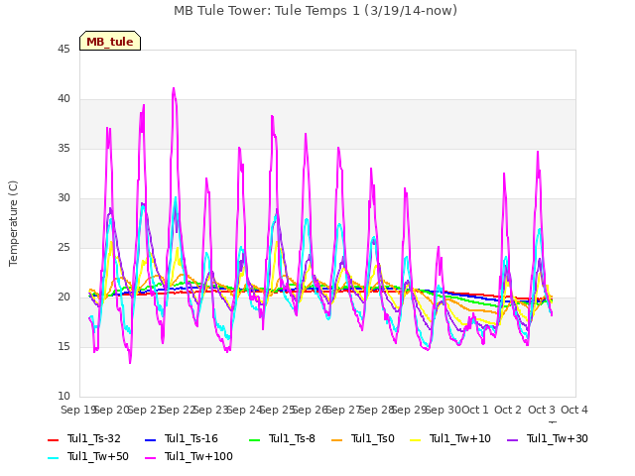
Task: Select the Tul1_Ts-8 legend label
Action: pyautogui.click(x=292, y=438)
